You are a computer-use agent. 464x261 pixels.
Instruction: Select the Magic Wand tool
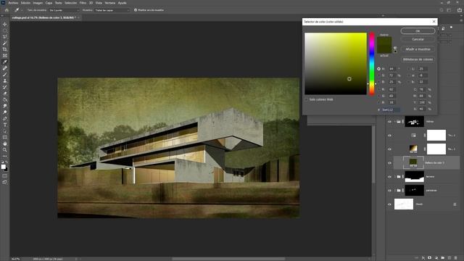(5, 43)
